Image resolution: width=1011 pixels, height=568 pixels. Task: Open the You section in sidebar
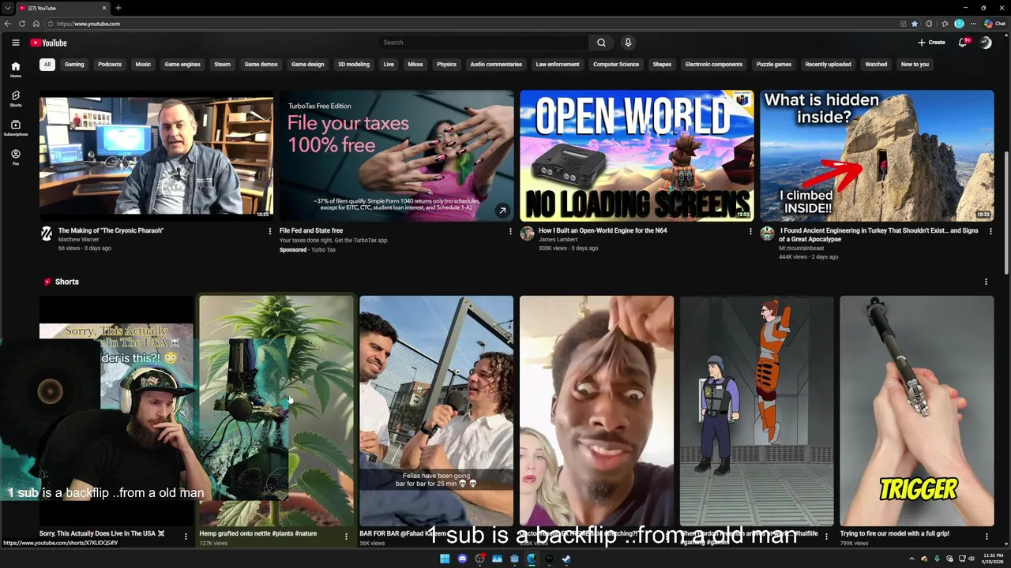point(15,157)
